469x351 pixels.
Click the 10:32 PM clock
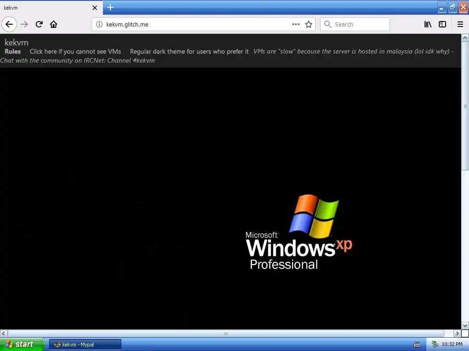click(452, 345)
